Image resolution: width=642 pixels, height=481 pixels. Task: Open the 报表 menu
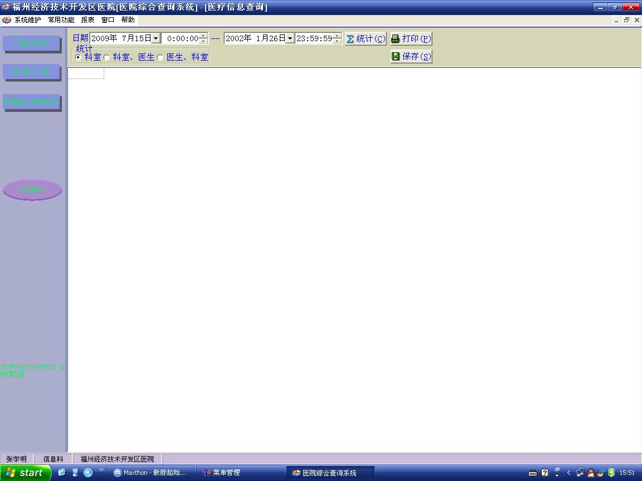pos(87,20)
